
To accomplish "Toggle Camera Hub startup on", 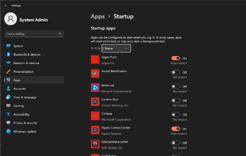I will [176, 100].
